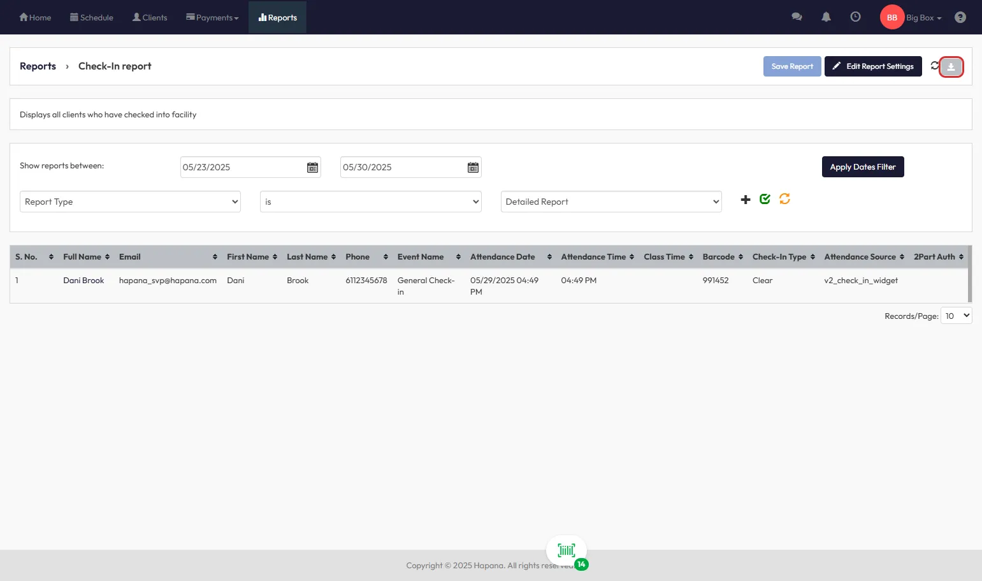
Task: Expand the Report Type dropdown
Action: [x=130, y=202]
